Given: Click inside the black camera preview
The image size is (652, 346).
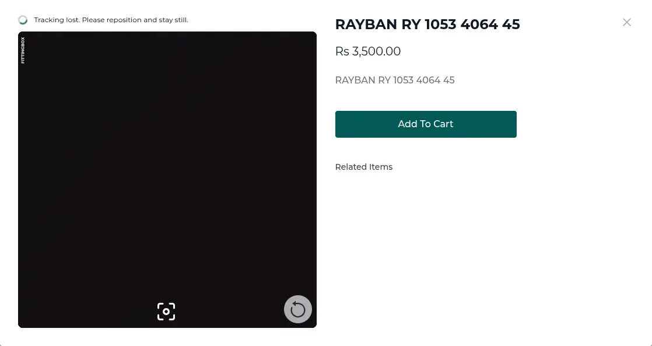Looking at the screenshot, I should [167, 166].
